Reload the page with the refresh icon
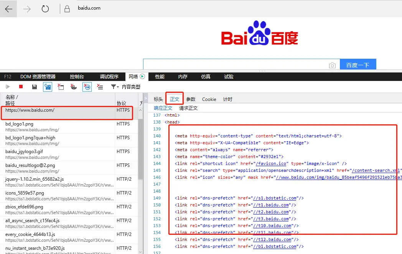The height and width of the screenshot is (254, 402). 45,9
